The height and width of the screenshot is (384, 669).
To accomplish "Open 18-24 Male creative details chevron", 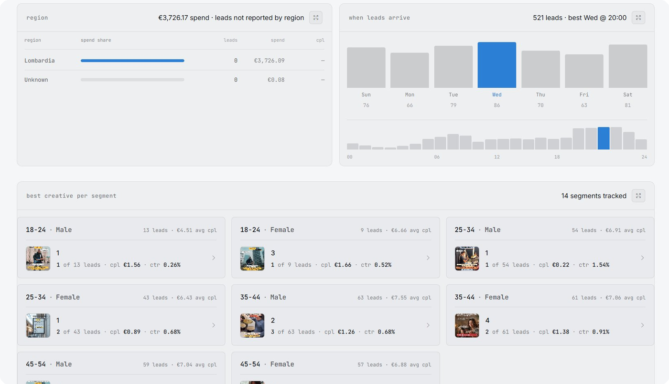I will point(214,258).
